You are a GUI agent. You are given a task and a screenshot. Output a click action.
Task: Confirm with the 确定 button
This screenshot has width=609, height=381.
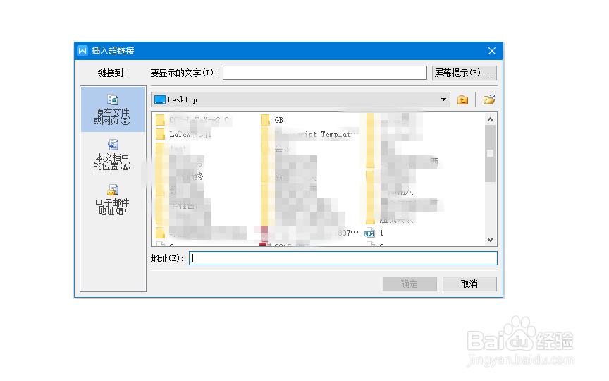coord(410,284)
